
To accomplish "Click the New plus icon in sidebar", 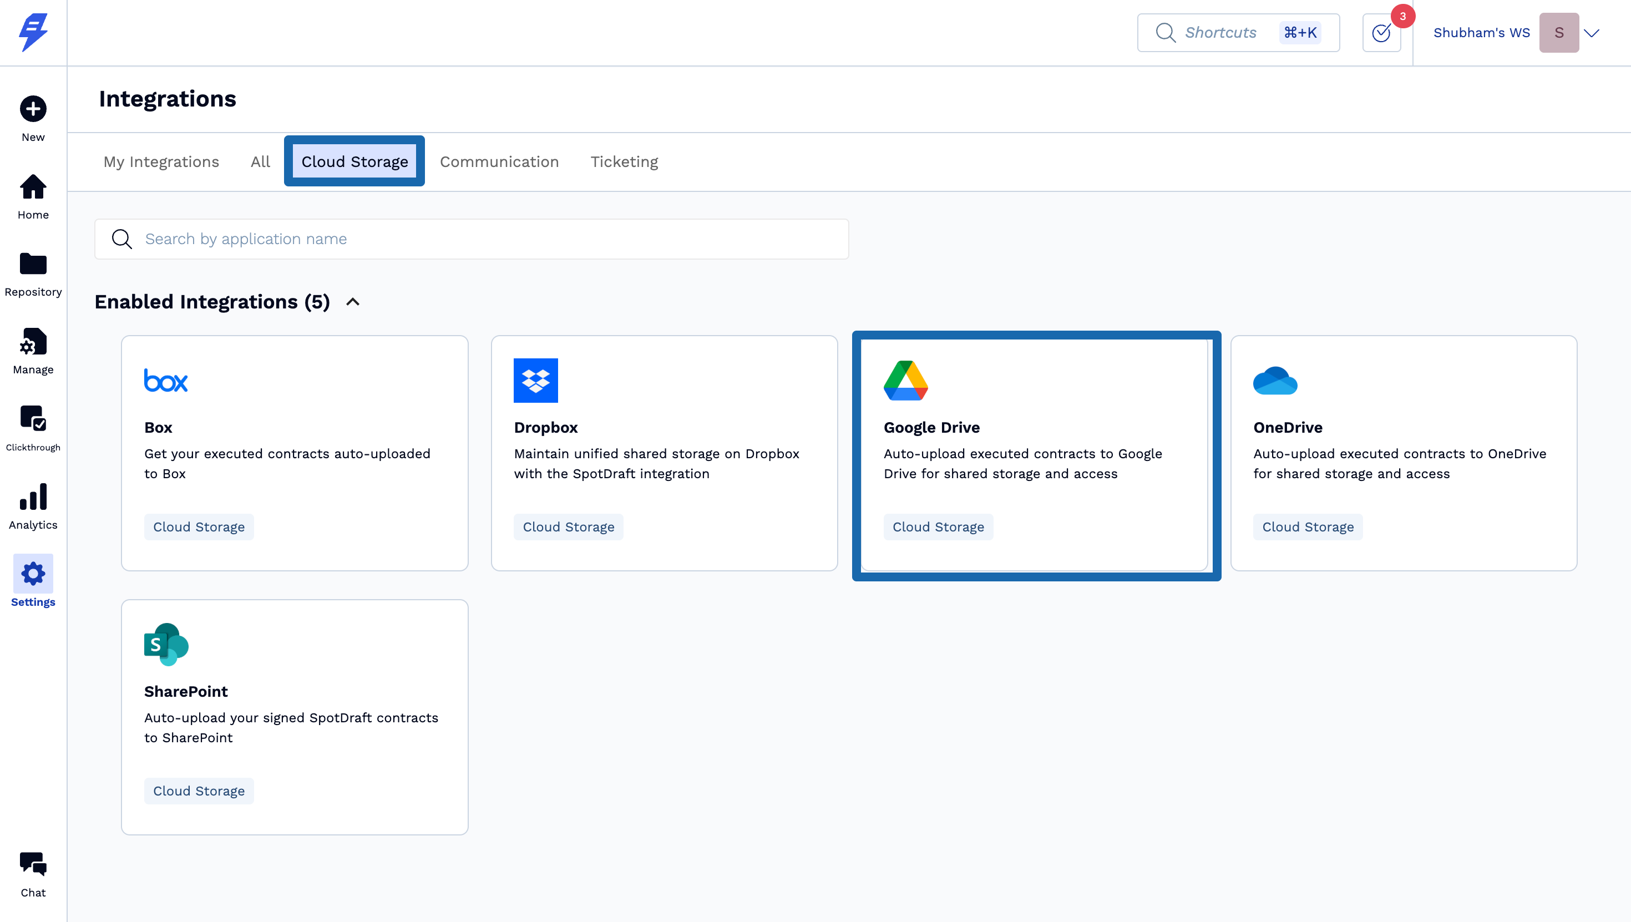I will click(33, 109).
